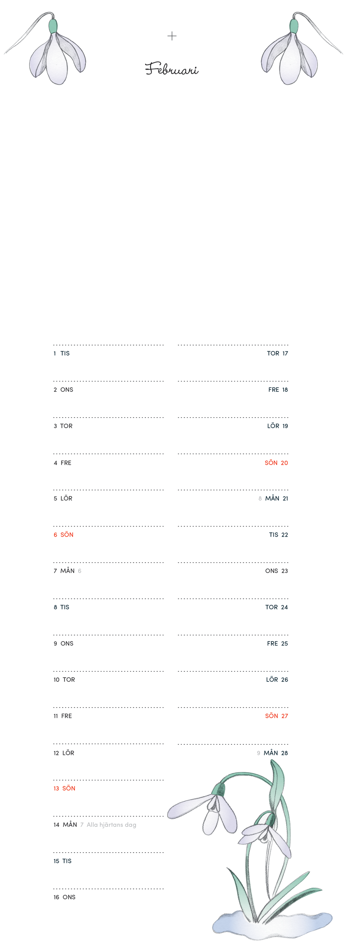Click the red SÖN 20 date
This screenshot has height=952, width=344.
(276, 463)
